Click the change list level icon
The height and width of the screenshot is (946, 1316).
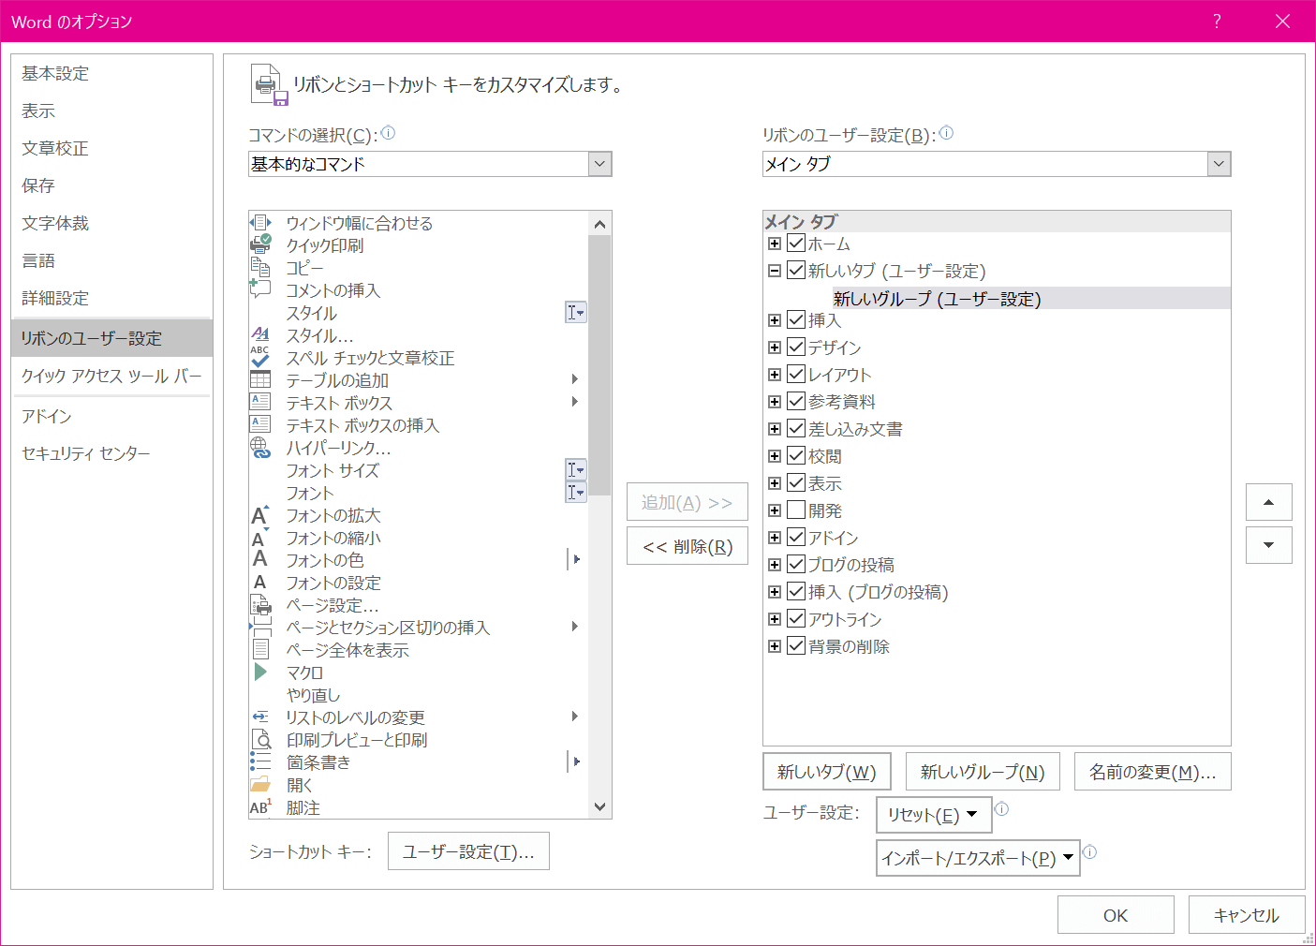tap(260, 717)
